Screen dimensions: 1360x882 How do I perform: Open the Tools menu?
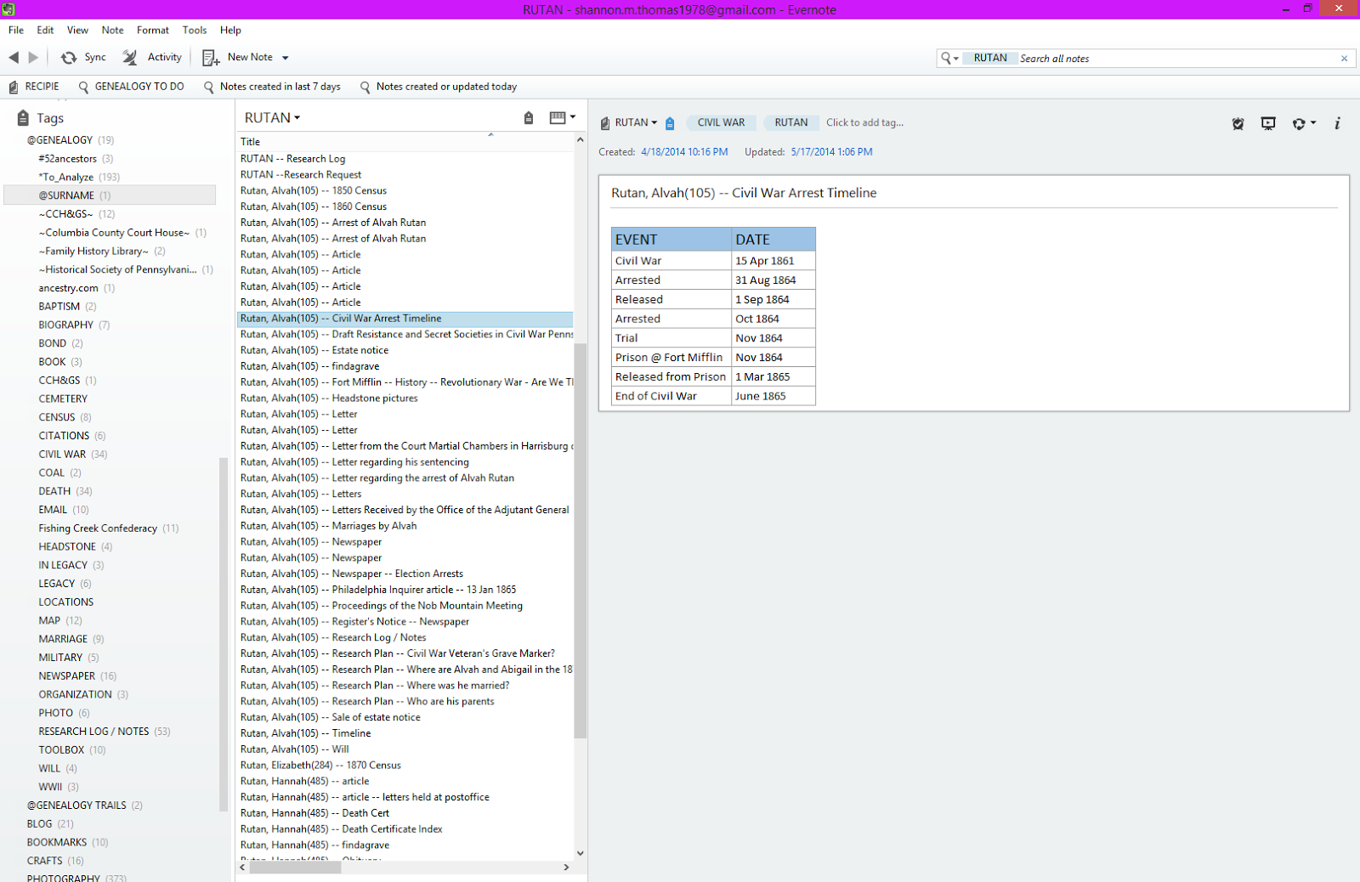click(x=195, y=30)
